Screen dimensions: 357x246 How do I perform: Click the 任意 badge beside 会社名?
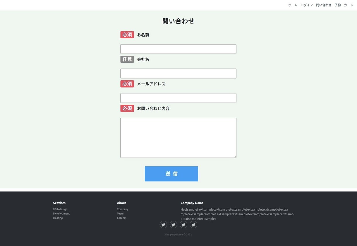(x=127, y=59)
